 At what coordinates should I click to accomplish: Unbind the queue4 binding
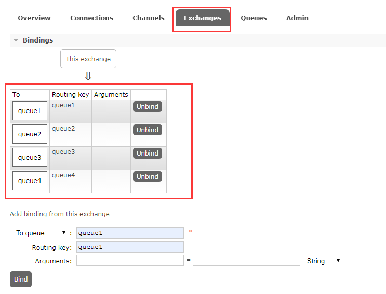coord(148,177)
